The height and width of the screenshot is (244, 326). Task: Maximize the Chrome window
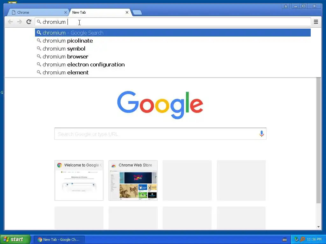click(x=303, y=6)
